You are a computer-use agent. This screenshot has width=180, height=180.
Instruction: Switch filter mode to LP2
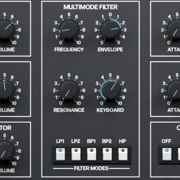click(x=76, y=154)
